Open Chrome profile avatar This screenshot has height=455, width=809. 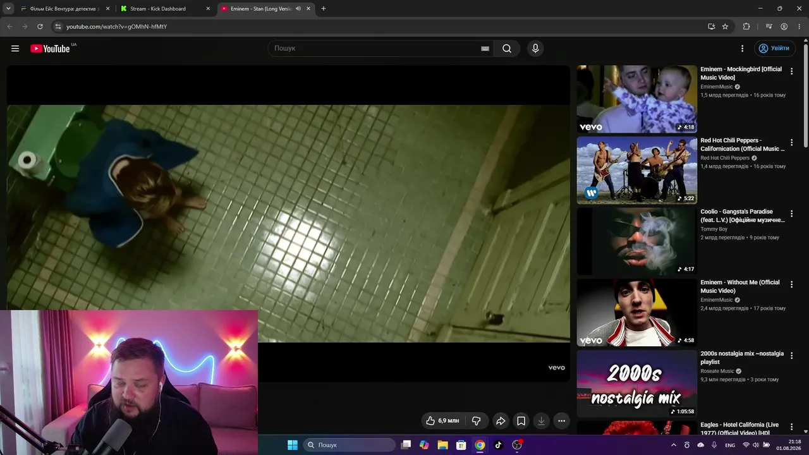pos(784,27)
